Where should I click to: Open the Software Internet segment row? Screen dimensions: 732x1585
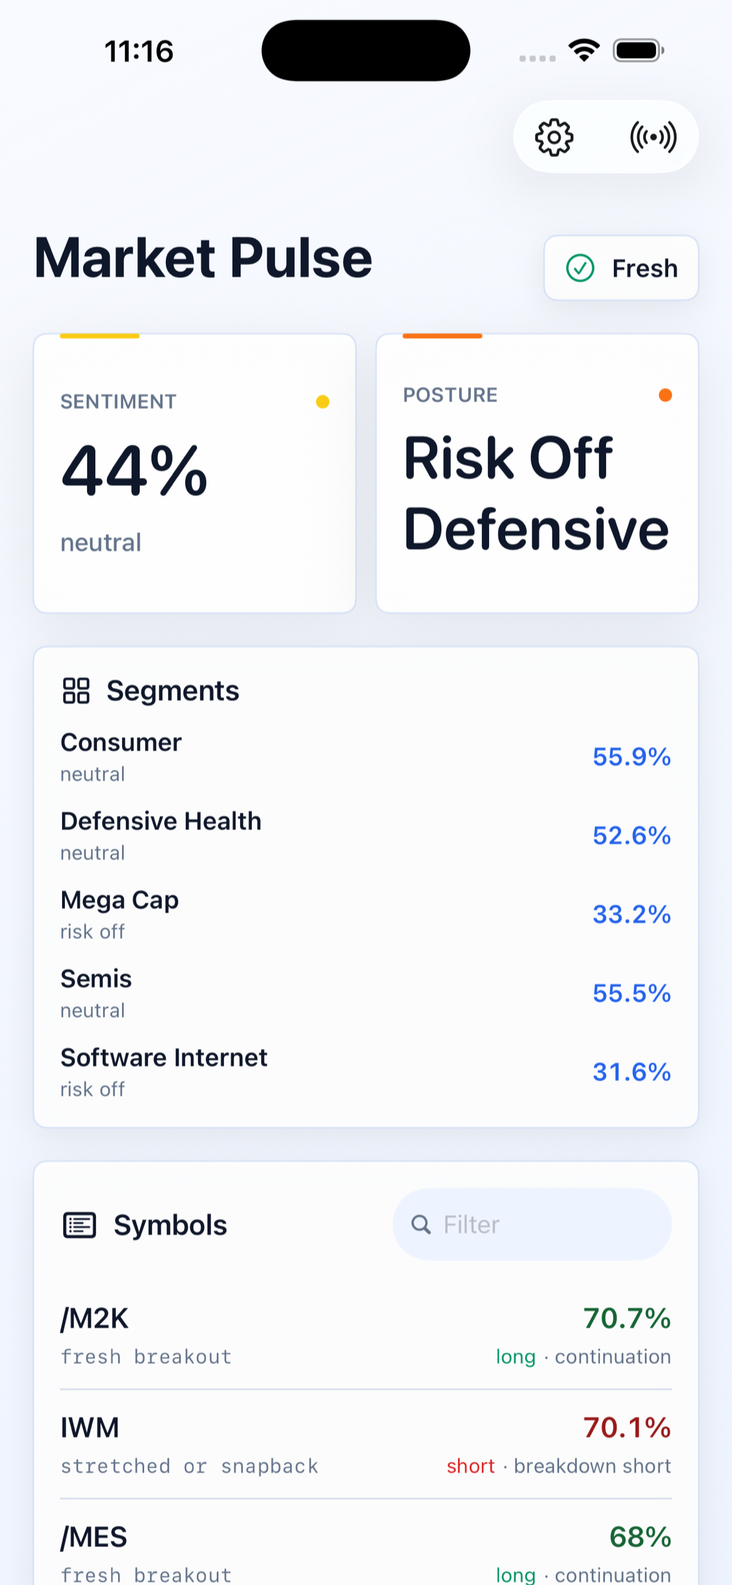(x=365, y=1072)
